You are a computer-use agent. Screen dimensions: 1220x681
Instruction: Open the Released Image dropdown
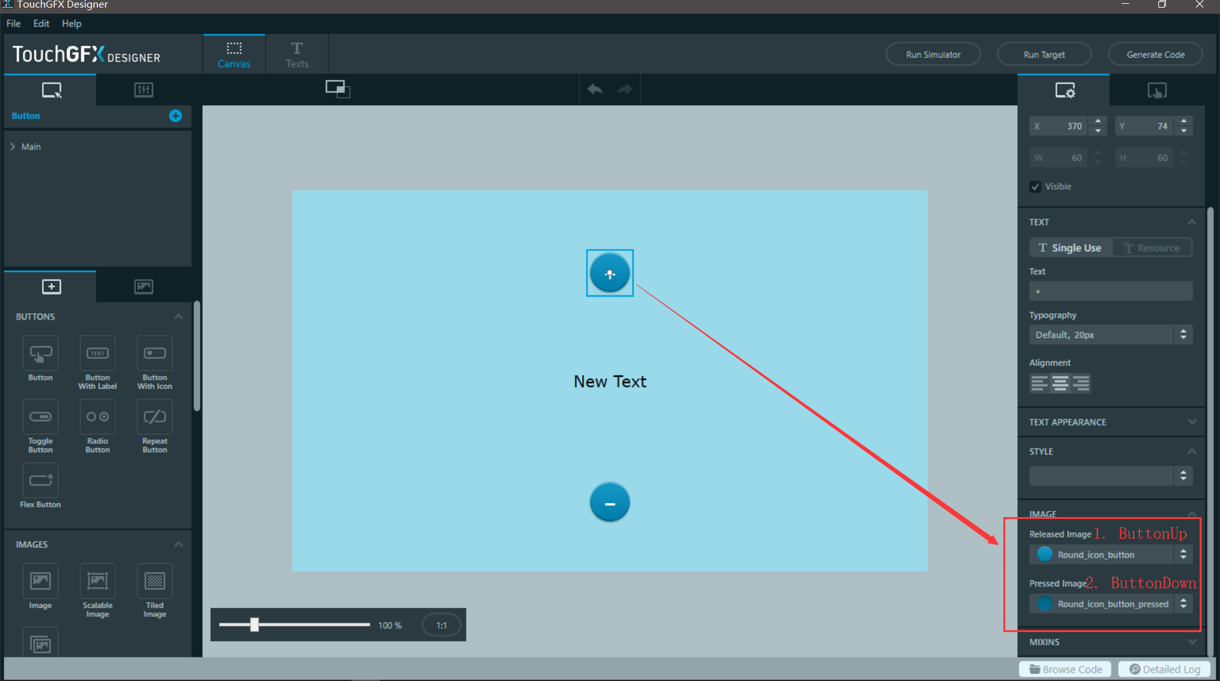1111,555
